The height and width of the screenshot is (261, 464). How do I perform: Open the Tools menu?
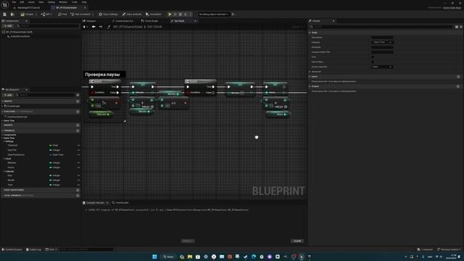point(74,2)
